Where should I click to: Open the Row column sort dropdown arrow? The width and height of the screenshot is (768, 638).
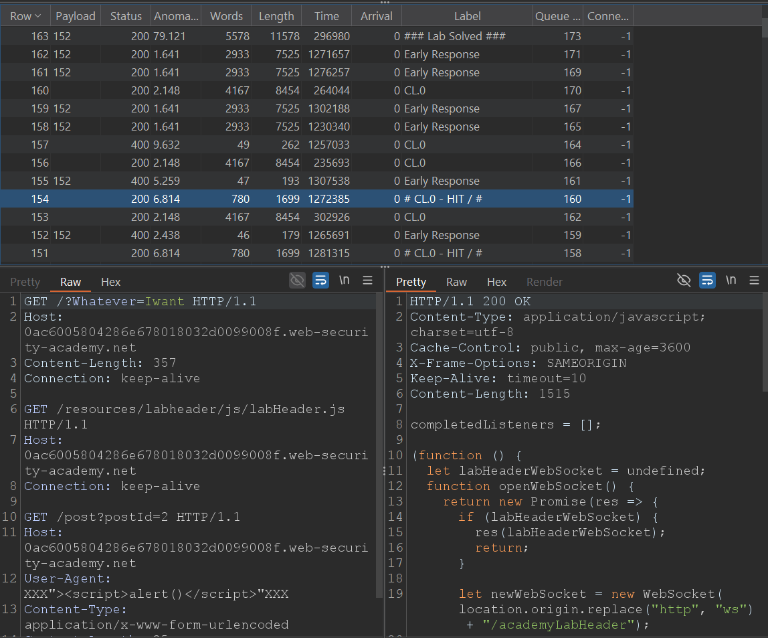point(38,16)
